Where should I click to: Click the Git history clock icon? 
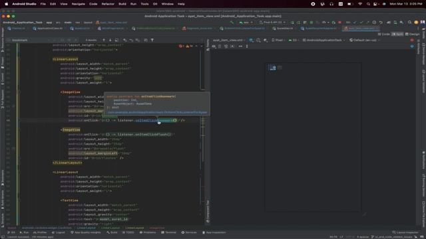tap(374, 23)
